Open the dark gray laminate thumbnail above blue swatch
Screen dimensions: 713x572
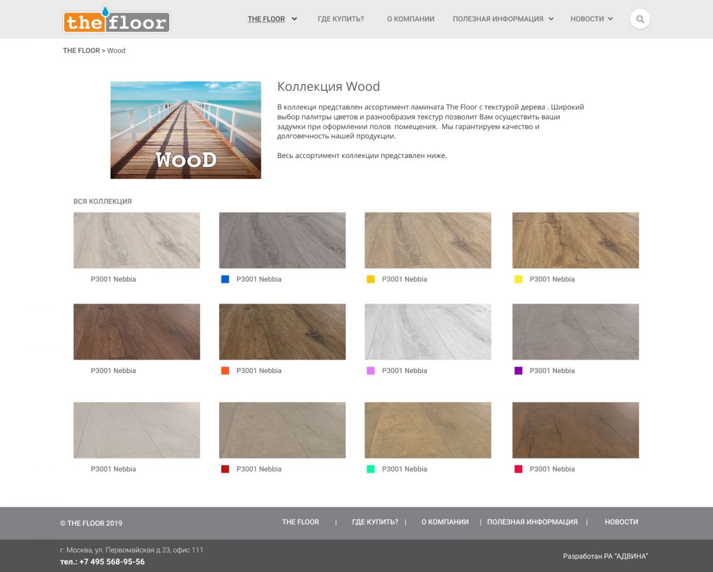(282, 241)
